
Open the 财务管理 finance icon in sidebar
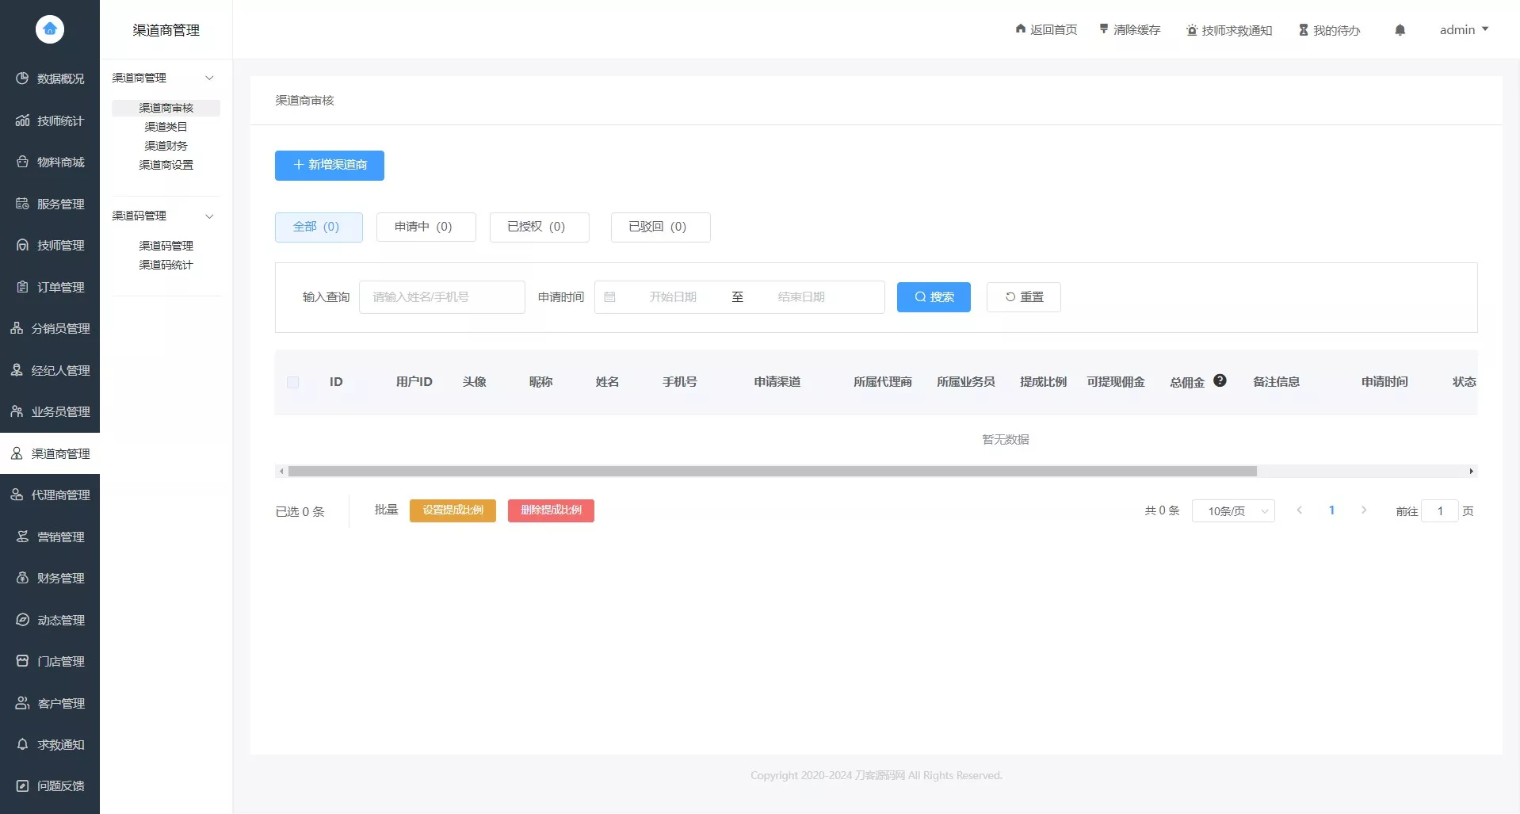[x=21, y=578]
